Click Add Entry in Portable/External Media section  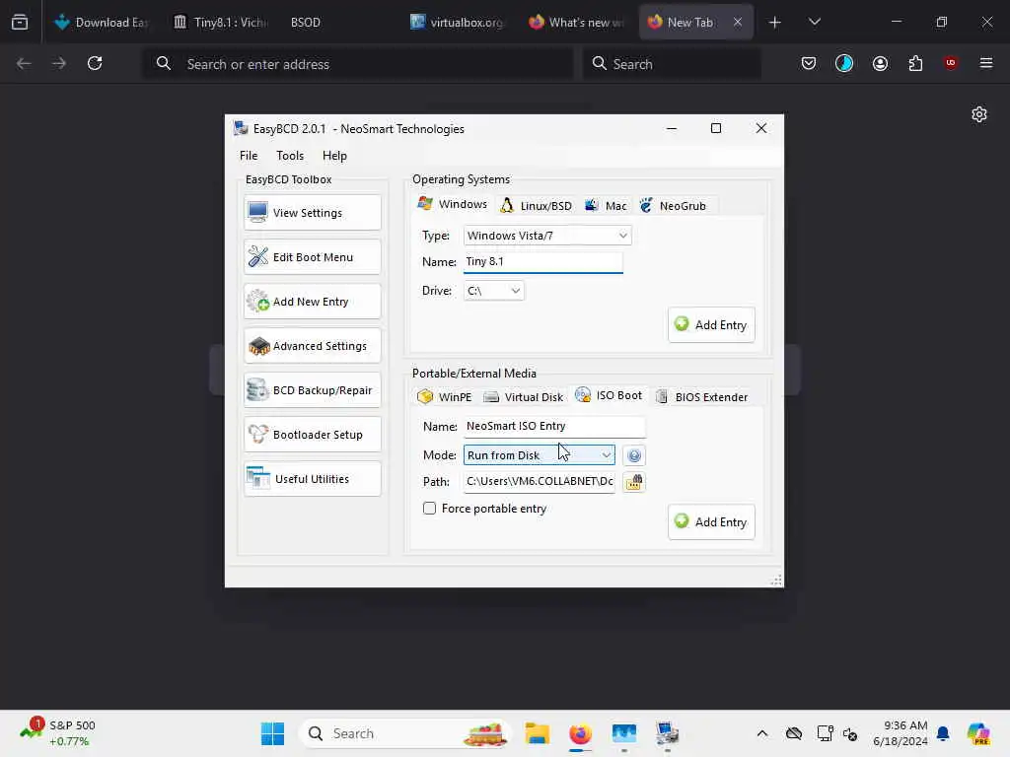coord(711,522)
